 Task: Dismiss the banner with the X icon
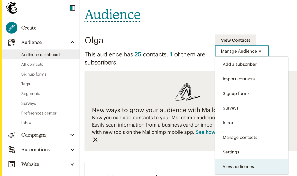click(95, 140)
